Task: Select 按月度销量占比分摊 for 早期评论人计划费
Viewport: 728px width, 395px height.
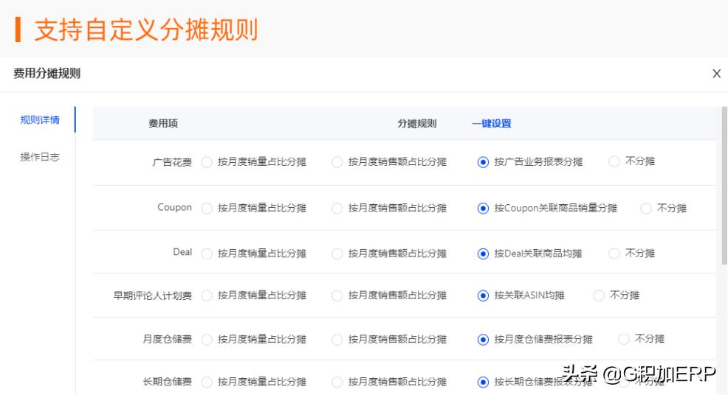Action: click(207, 296)
